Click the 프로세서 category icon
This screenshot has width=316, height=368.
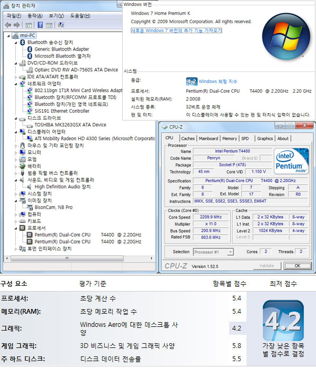point(23,228)
